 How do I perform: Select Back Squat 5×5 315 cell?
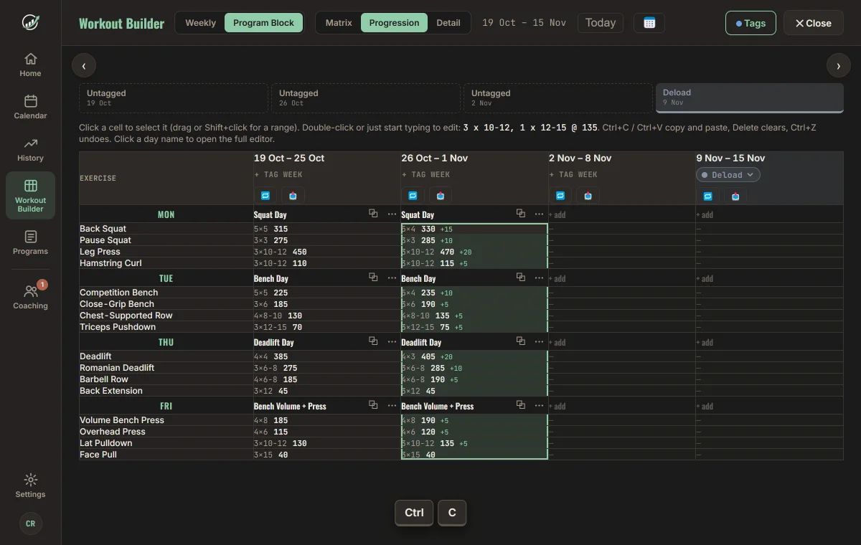point(327,229)
